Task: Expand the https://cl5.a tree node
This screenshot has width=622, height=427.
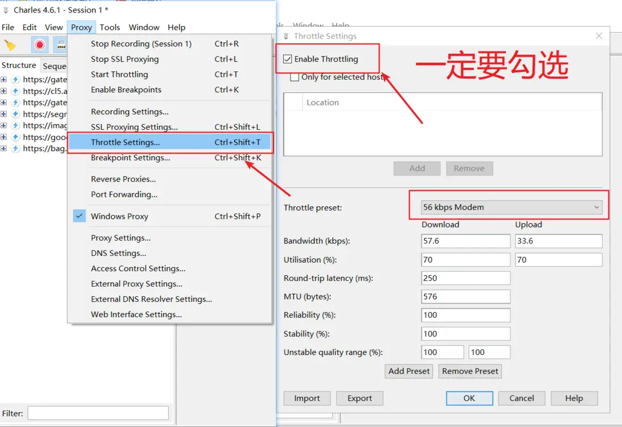Action: pyautogui.click(x=3, y=91)
